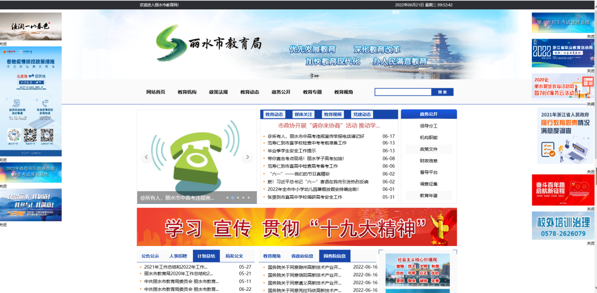Open the 学习宣传贯彻十九大精神 banner

coord(297,227)
